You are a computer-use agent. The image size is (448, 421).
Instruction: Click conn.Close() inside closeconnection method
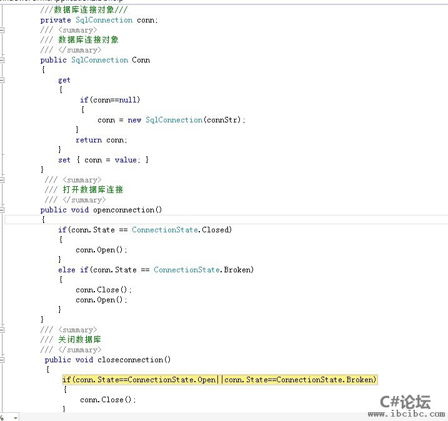[107, 400]
